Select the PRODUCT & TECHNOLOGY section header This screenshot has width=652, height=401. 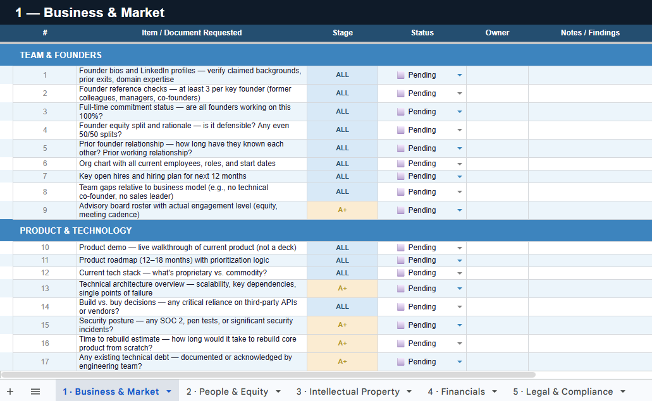click(326, 230)
